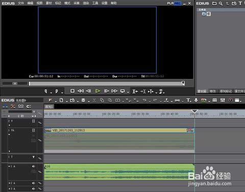Viewport: 245px width, 192px height.
Task: Mute the 1 A audio track speaker
Action: click(x=34, y=167)
